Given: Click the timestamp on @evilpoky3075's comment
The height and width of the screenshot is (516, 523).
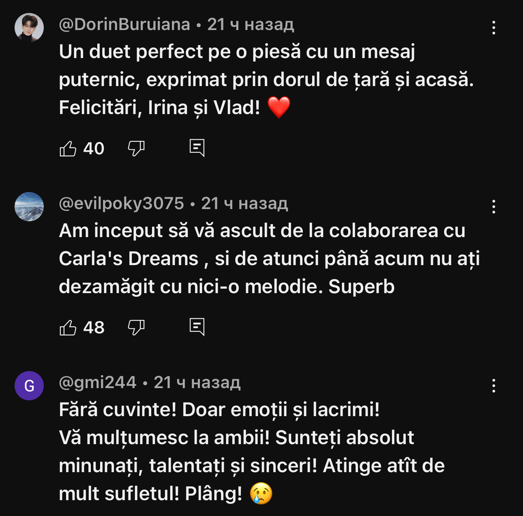Looking at the screenshot, I should coord(244,204).
